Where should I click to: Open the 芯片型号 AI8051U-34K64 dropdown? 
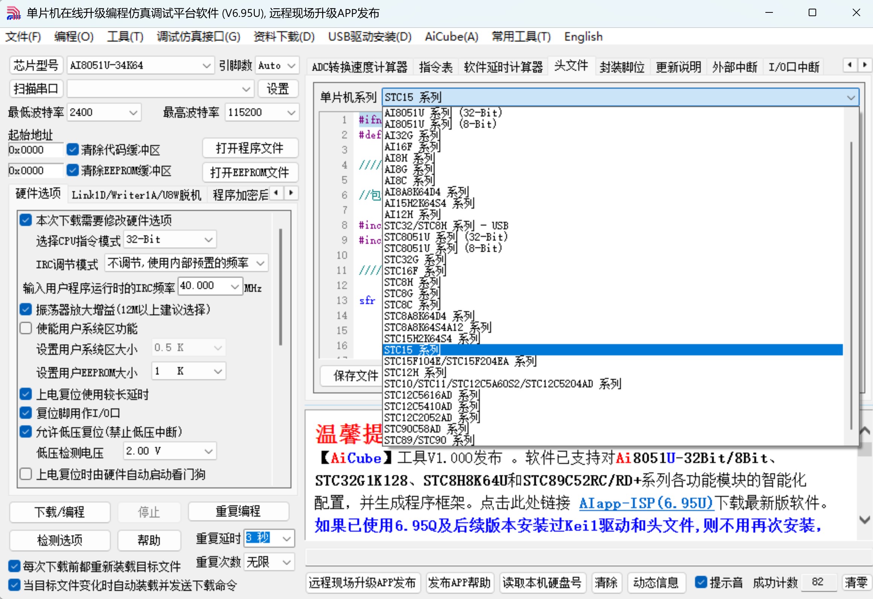pos(140,65)
